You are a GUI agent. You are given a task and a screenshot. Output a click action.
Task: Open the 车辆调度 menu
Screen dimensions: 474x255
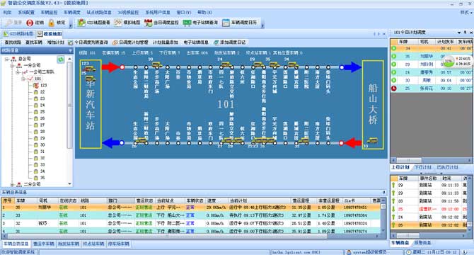point(71,13)
